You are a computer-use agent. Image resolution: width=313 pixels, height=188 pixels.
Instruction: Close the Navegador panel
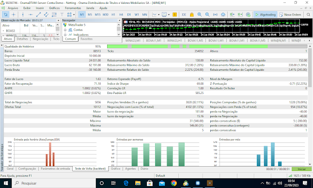119,20
